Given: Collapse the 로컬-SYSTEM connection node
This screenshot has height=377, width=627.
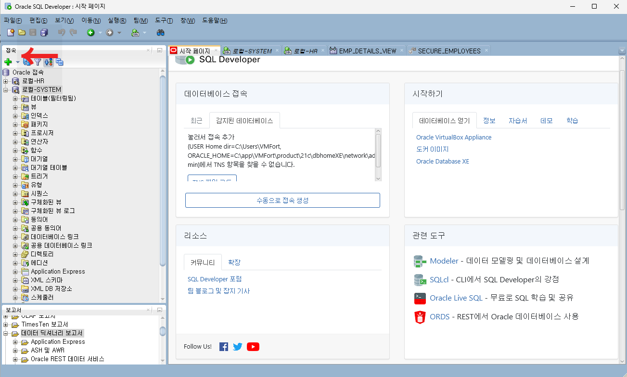Looking at the screenshot, I should [x=6, y=89].
